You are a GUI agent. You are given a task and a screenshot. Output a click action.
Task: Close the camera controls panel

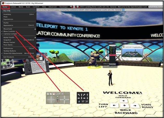tap(62, 94)
